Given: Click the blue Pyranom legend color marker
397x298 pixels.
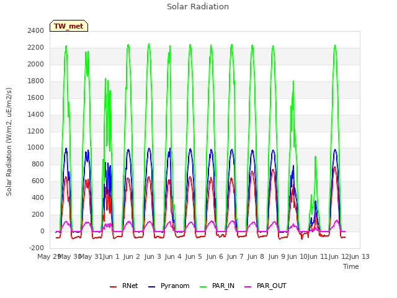Looking at the screenshot, I should (x=151, y=287).
